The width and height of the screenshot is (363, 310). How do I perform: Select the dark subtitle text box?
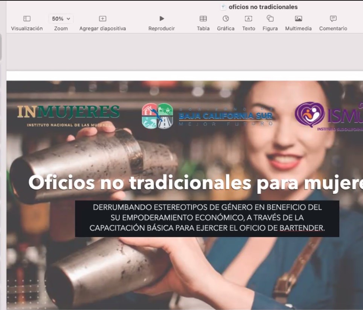[207, 218]
